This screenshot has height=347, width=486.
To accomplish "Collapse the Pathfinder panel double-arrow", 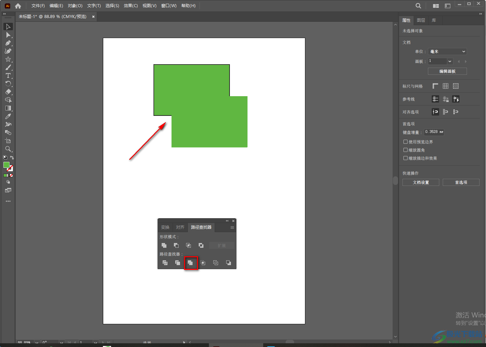I will coord(227,221).
